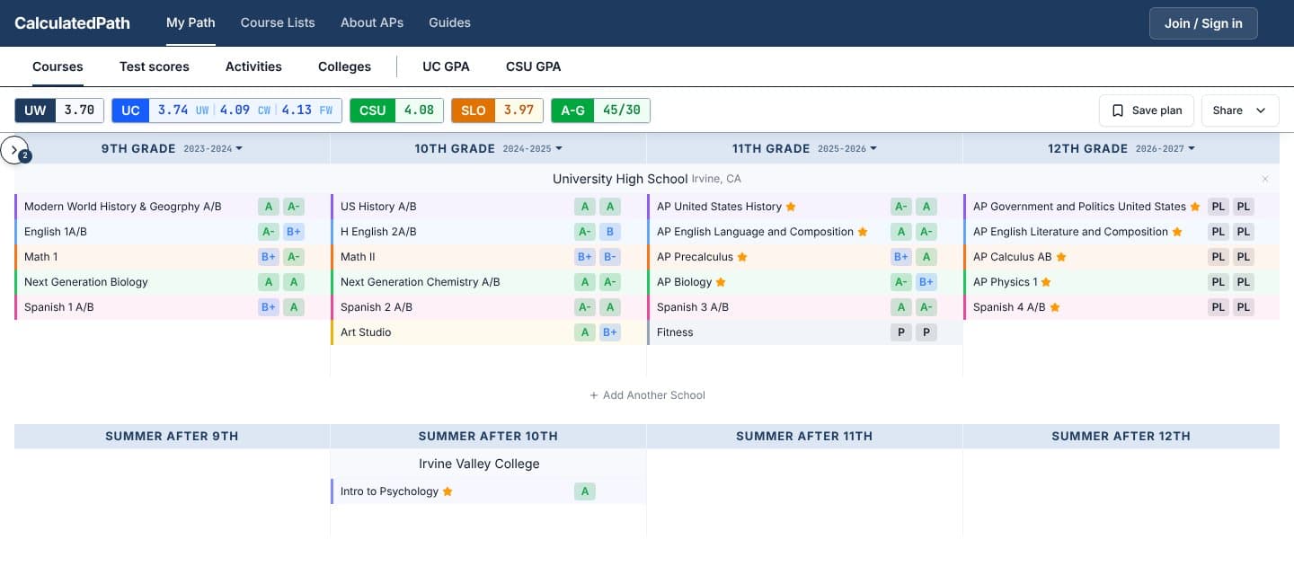This screenshot has width=1294, height=584.
Task: Switch to the Colleges tab
Action: pos(344,66)
